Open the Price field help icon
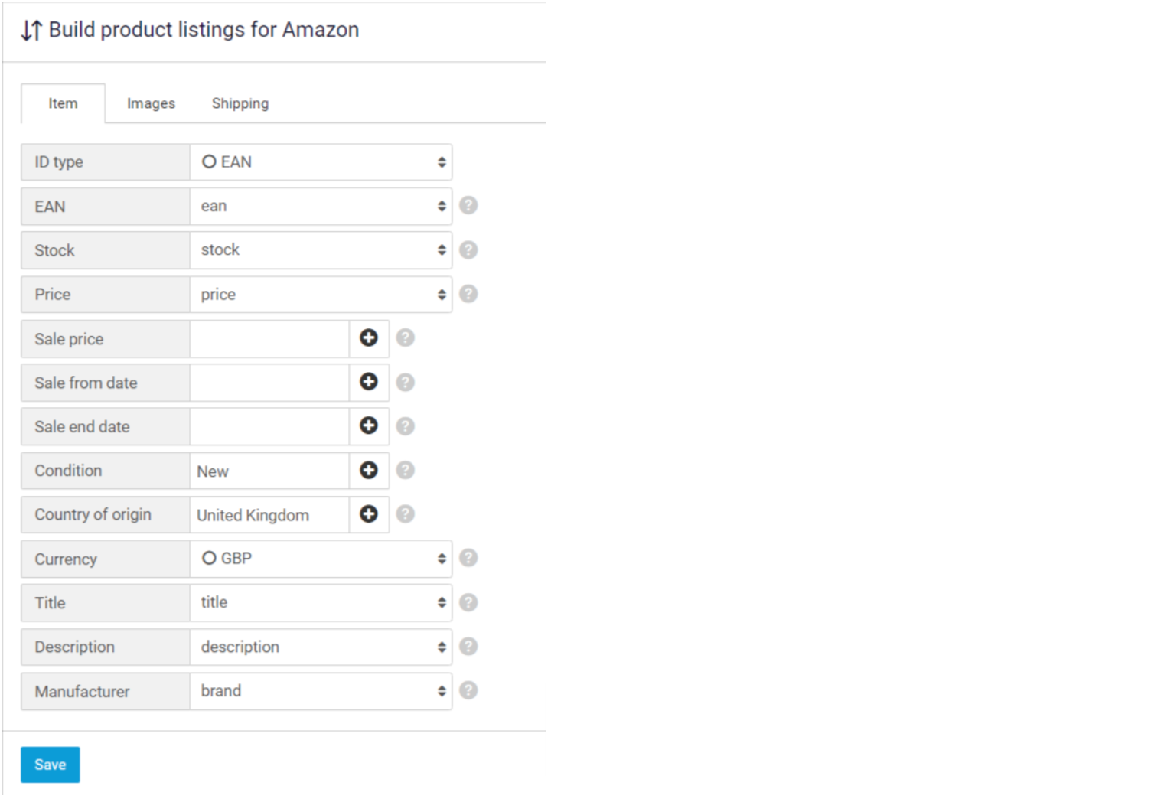This screenshot has height=802, width=1151. [468, 294]
